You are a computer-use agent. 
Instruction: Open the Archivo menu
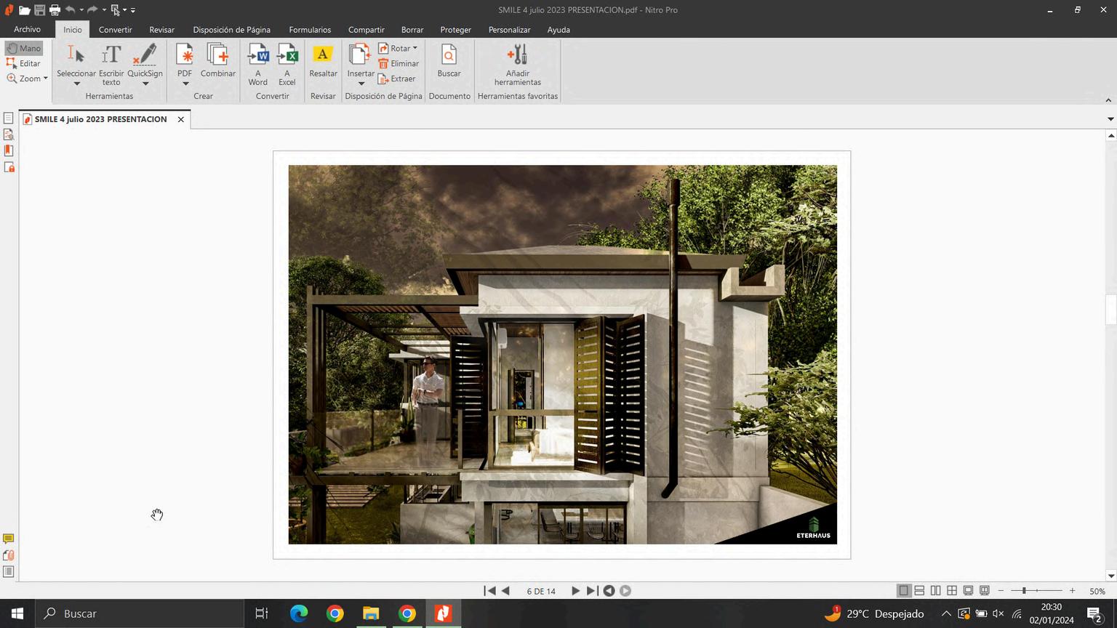[x=27, y=30]
